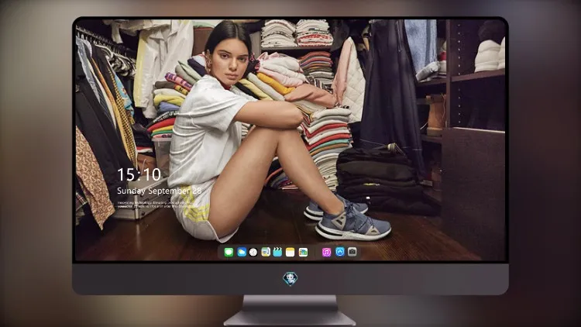Click empty dock space right of Camera icon

[361, 252]
